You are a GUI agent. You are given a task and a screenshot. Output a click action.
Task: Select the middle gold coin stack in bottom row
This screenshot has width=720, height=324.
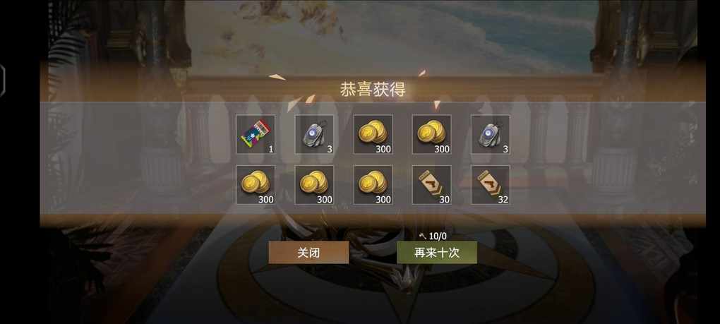314,184
